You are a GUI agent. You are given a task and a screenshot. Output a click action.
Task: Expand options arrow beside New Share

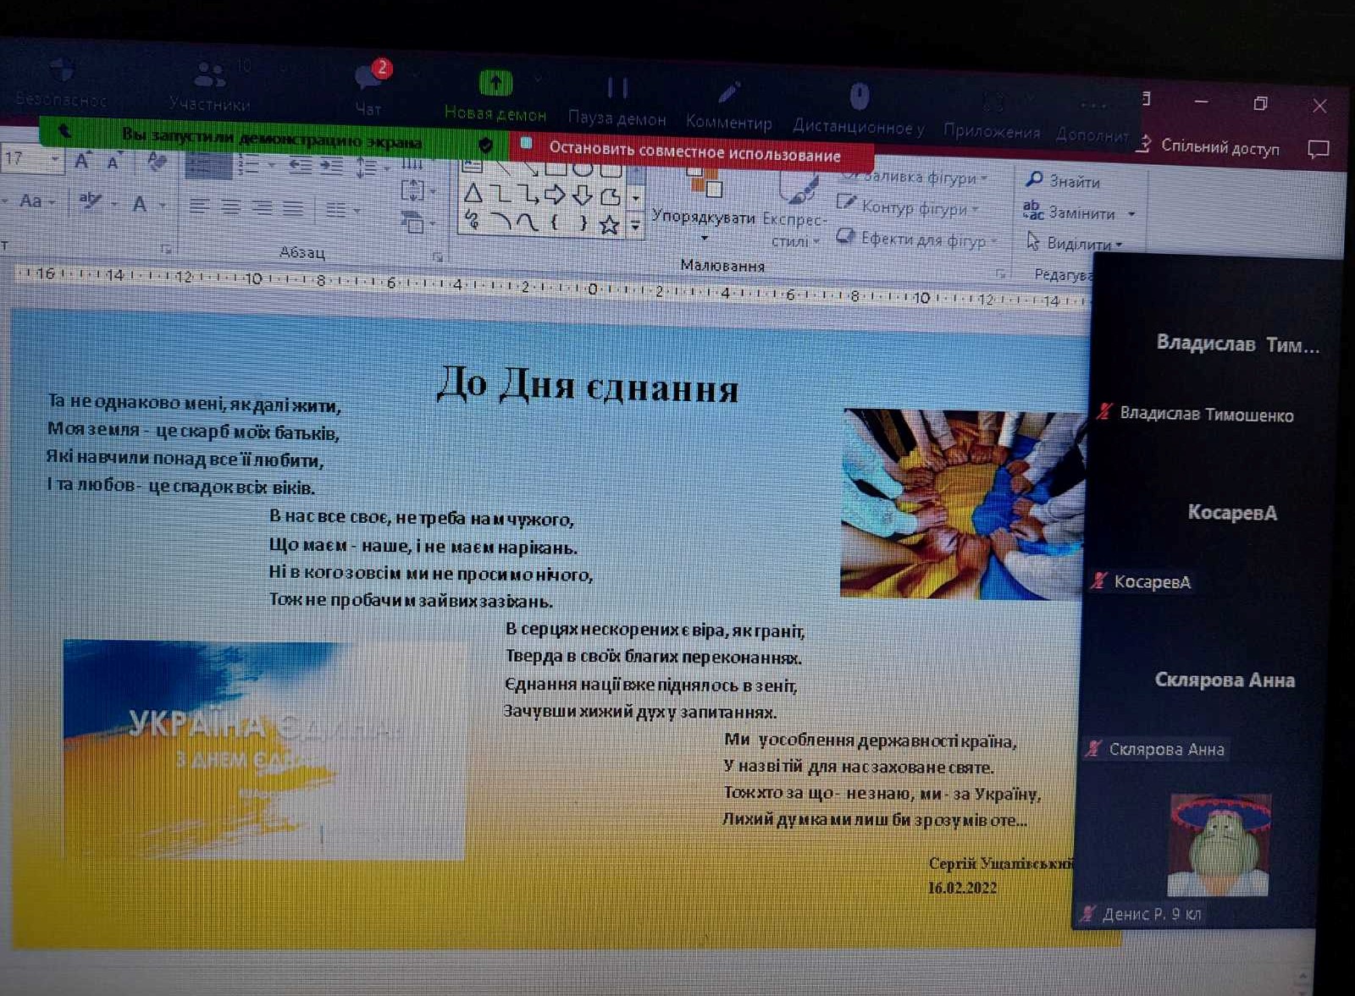tap(538, 80)
